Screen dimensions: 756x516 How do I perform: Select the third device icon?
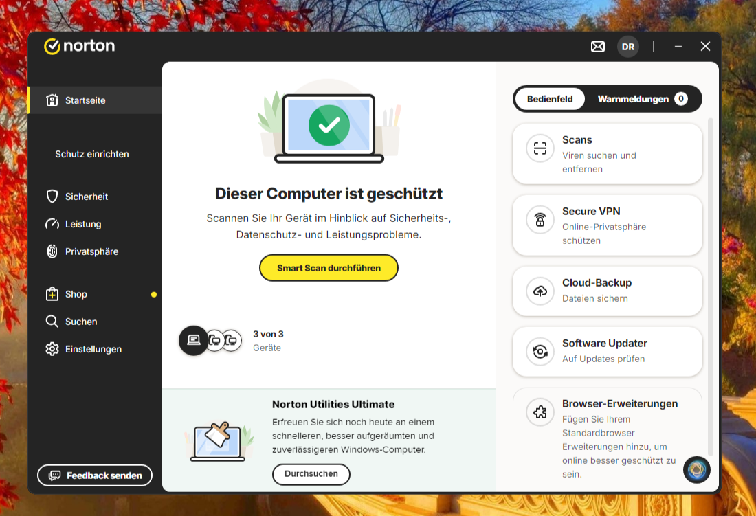[x=232, y=340]
